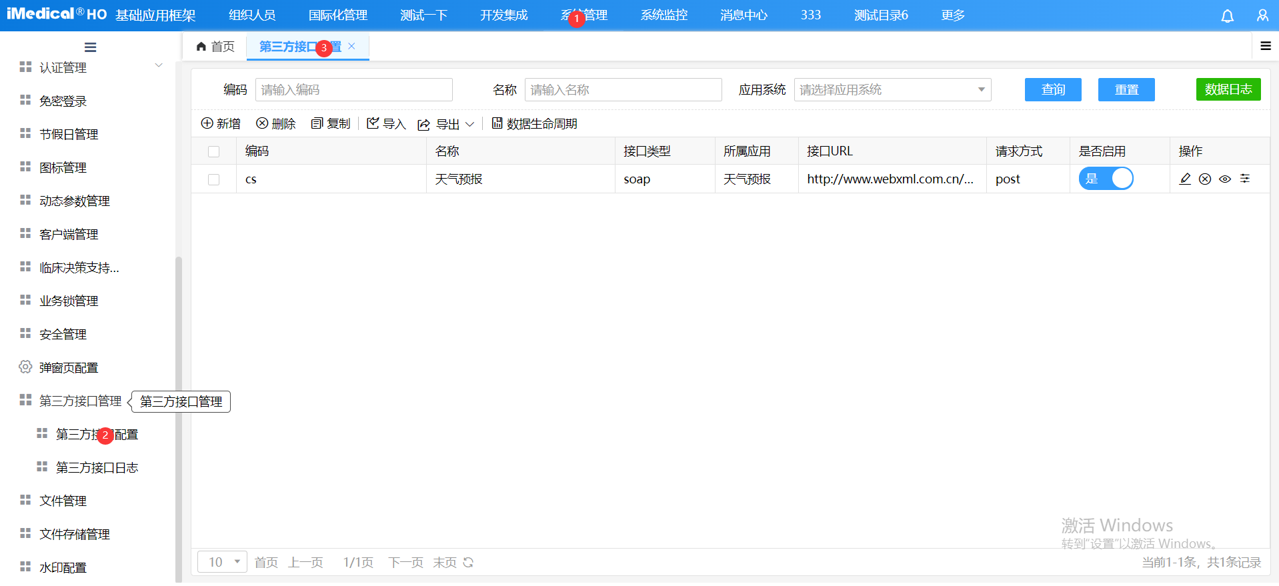Viewport: 1279px width, 586px height.
Task: Open the 应用系统 dropdown
Action: coord(892,89)
